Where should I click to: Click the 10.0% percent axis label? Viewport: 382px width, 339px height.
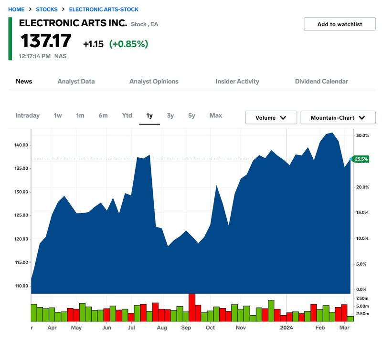point(362,238)
